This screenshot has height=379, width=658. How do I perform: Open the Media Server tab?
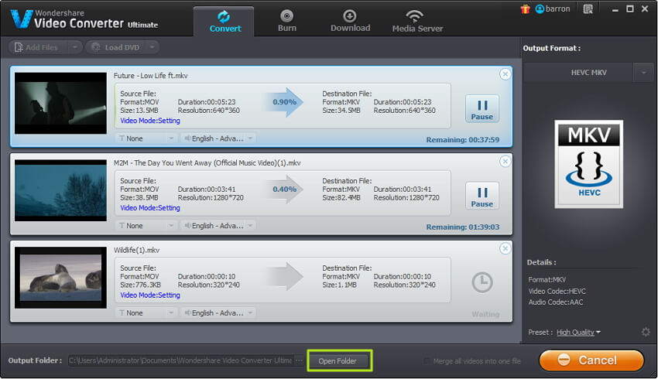click(417, 21)
